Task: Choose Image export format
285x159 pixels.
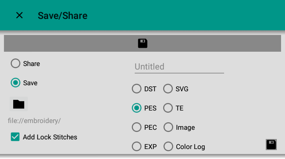Action: click(x=168, y=127)
